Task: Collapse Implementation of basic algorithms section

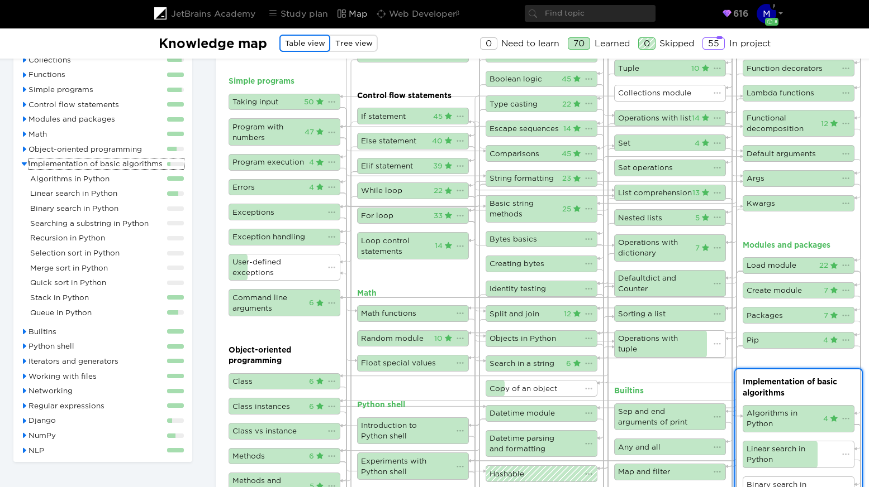Action: coord(24,163)
